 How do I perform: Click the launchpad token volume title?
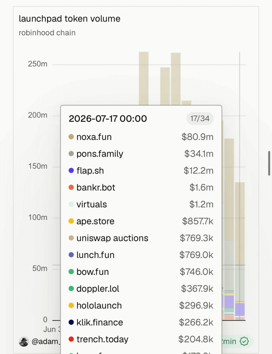coord(70,19)
